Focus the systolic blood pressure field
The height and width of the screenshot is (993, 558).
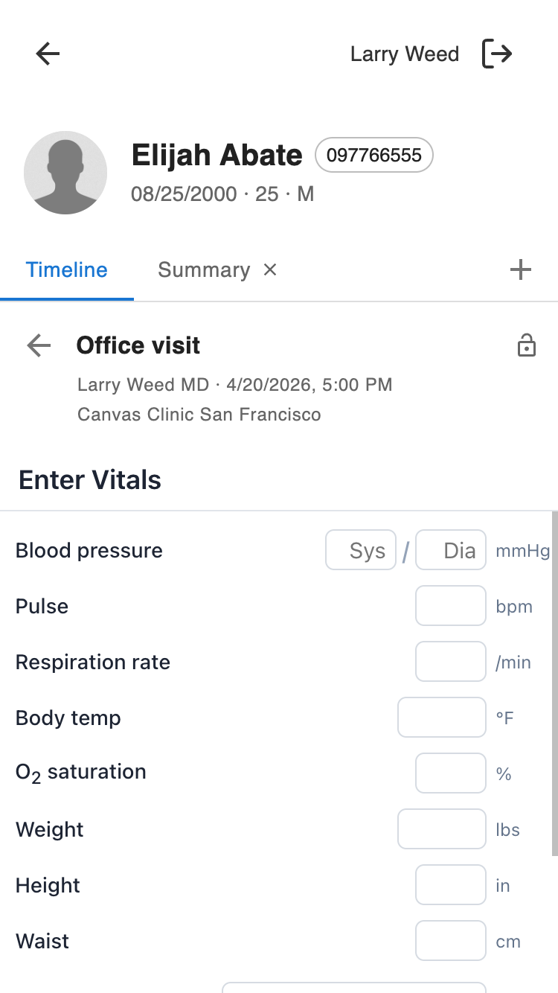(361, 550)
